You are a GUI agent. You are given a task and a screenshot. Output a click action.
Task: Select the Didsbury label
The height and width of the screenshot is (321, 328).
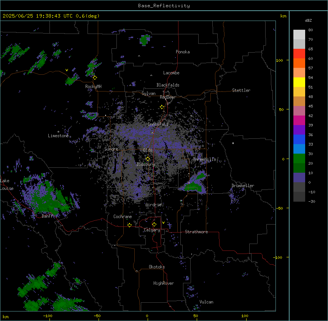[146, 164]
